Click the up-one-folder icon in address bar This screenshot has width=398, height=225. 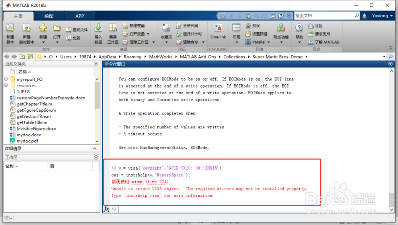(22, 56)
